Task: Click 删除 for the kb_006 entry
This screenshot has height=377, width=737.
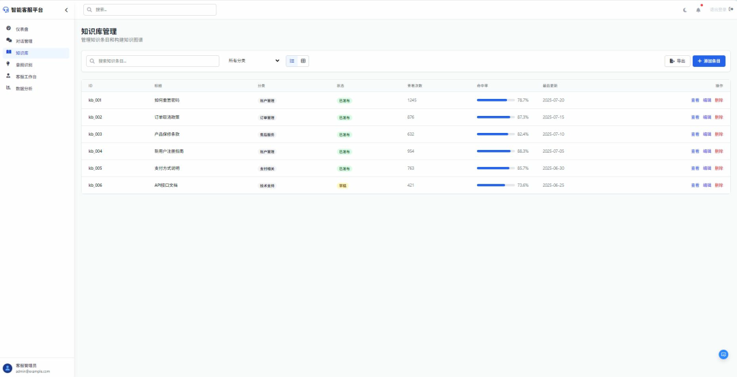Action: 719,185
